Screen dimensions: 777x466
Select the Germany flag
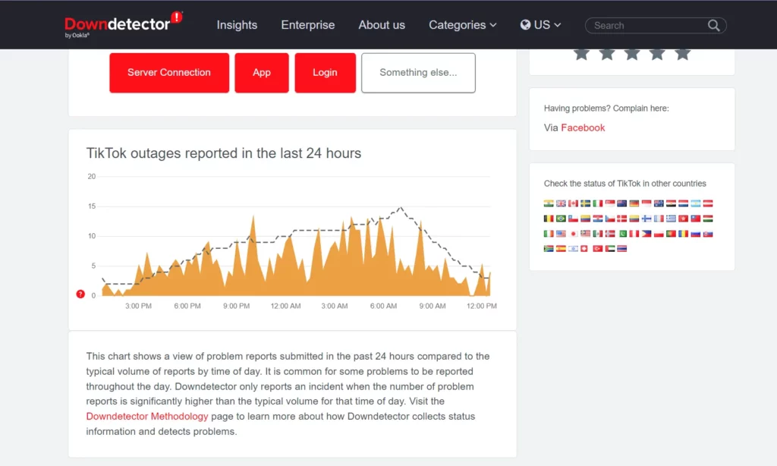coord(634,203)
